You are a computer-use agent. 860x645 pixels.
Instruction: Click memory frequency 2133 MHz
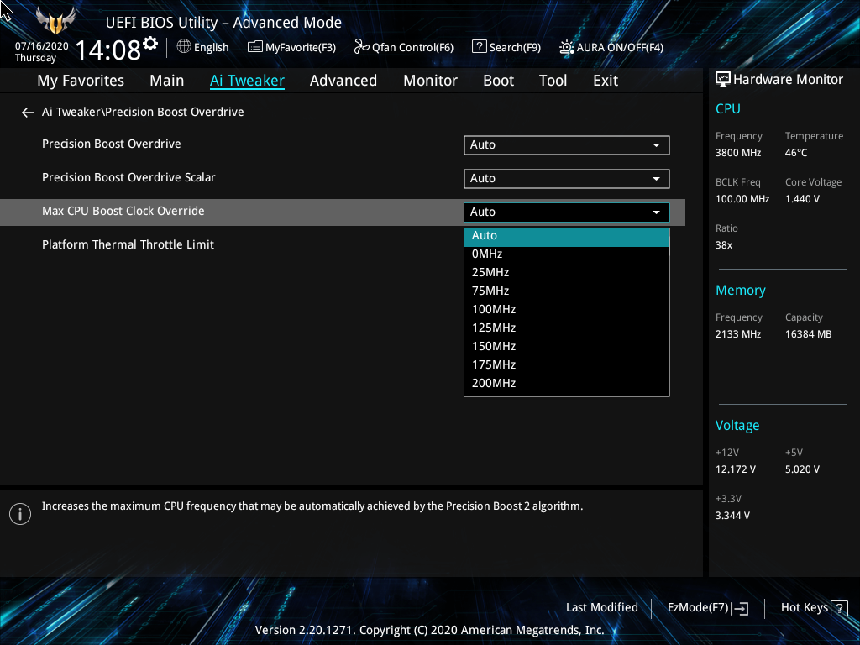click(737, 334)
